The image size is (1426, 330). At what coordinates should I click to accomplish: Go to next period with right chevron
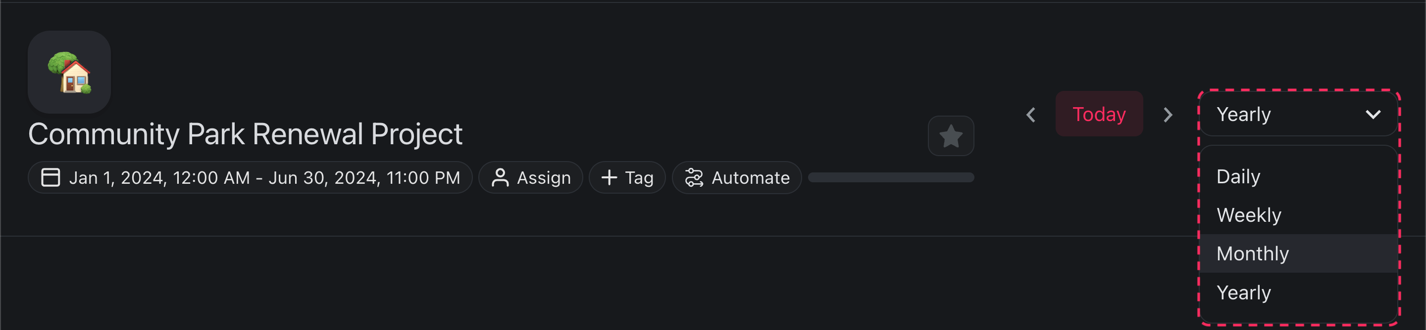[1168, 115]
